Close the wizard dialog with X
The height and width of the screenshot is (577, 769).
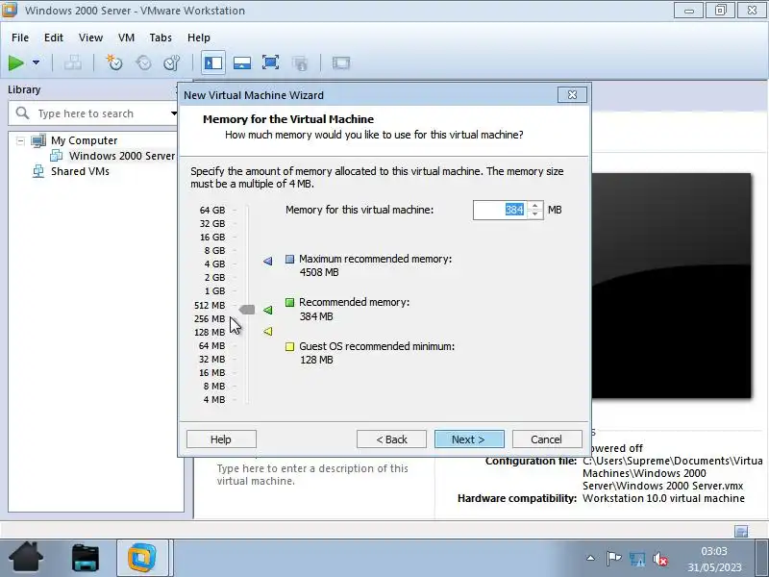pyautogui.click(x=572, y=94)
